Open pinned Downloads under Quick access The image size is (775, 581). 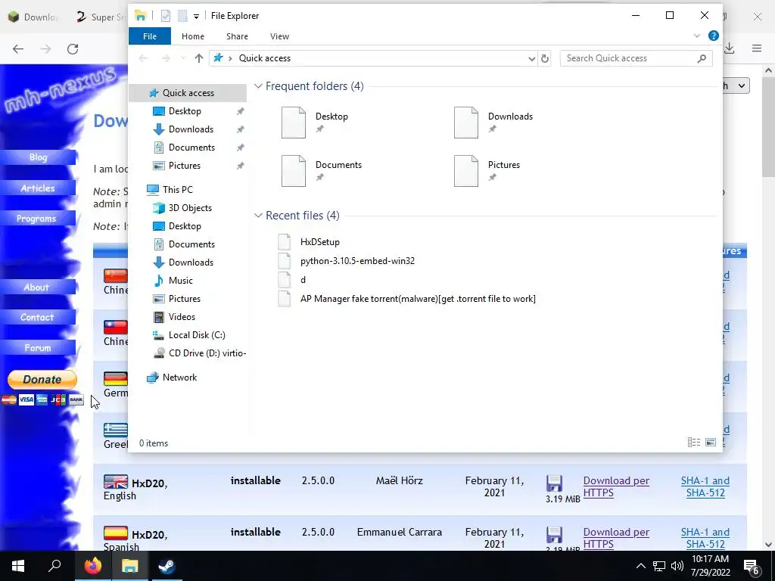191,129
